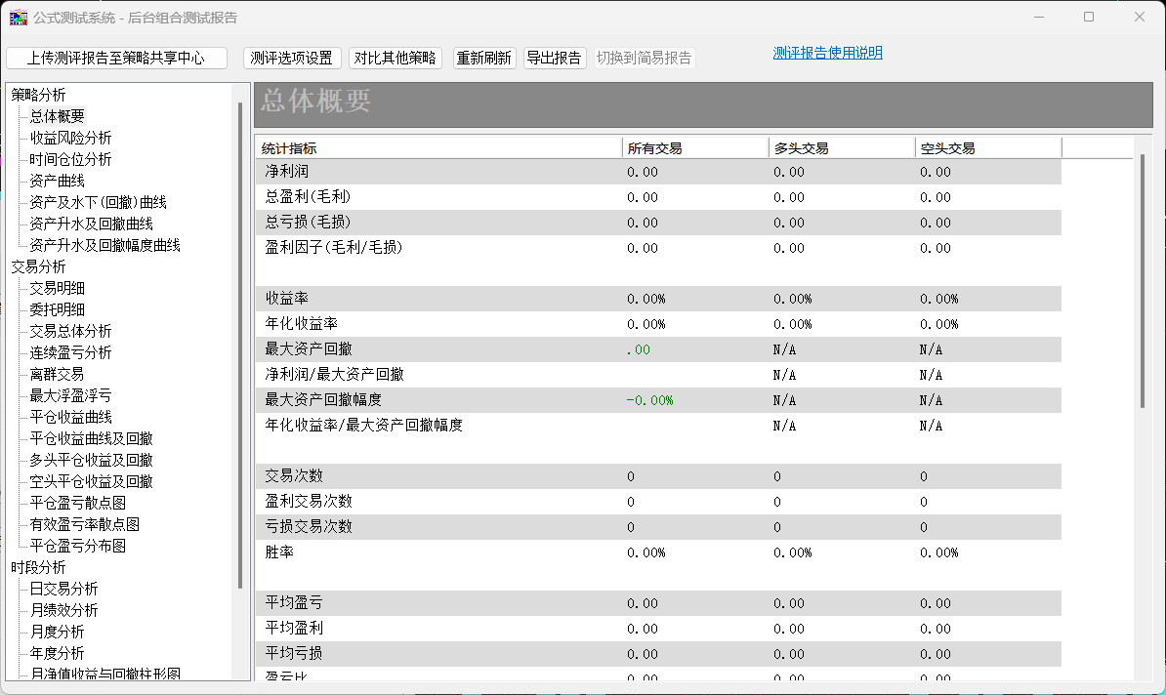Open 资产曲线 in the sidebar

(57, 181)
